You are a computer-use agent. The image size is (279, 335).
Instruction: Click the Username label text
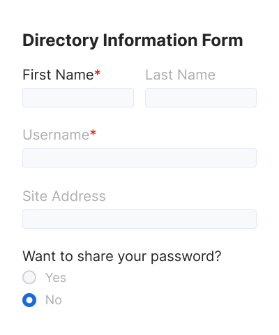pos(56,135)
